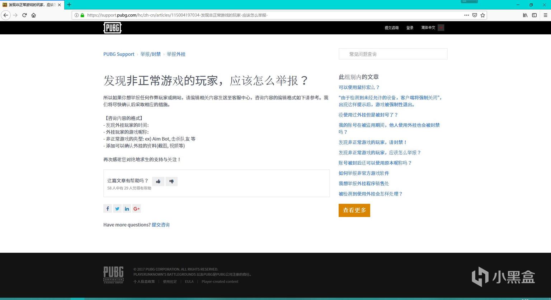This screenshot has width=551, height=300.
Task: Give the article a thumbs up
Action: coord(158,181)
